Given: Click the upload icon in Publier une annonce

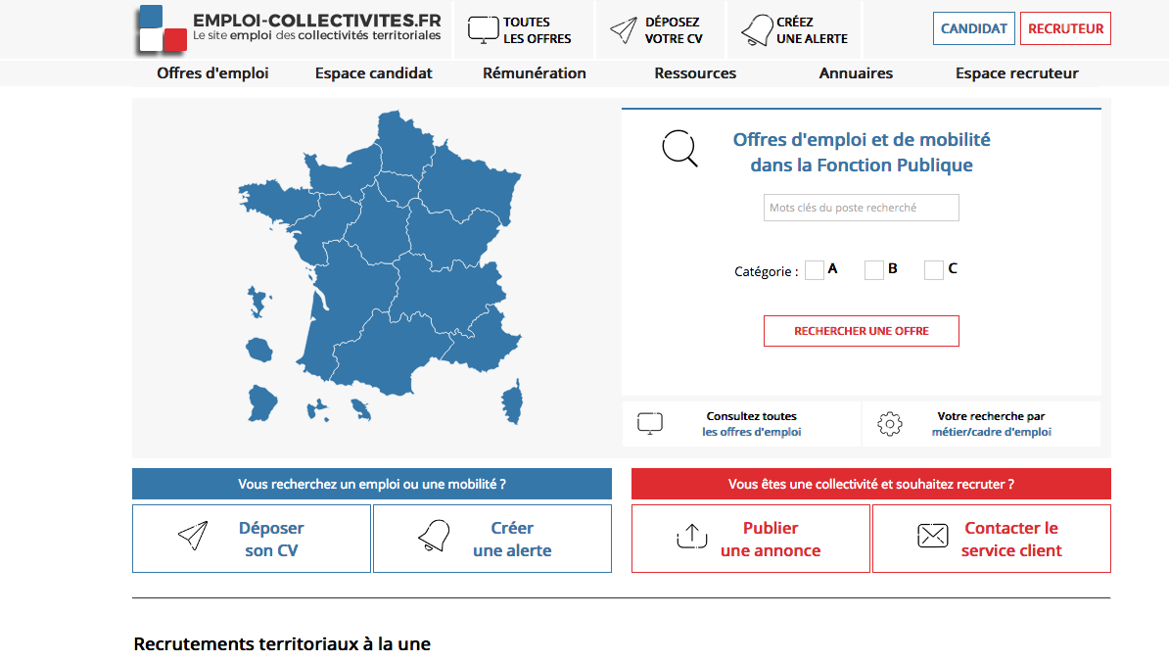Looking at the screenshot, I should pyautogui.click(x=692, y=537).
